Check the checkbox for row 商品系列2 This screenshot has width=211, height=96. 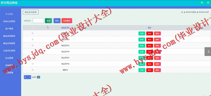pos(33,40)
